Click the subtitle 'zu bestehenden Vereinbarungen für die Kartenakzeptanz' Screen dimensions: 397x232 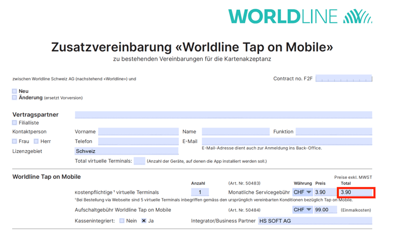click(x=192, y=59)
